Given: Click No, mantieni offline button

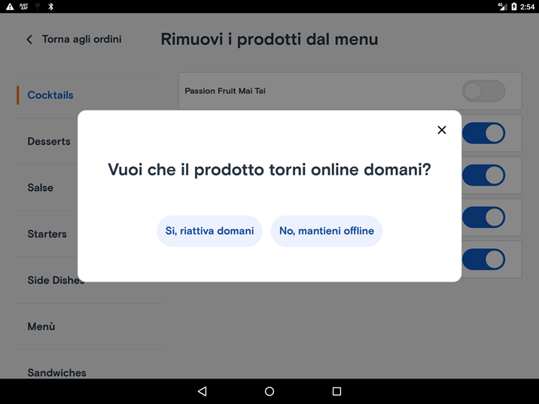Looking at the screenshot, I should 327,231.
